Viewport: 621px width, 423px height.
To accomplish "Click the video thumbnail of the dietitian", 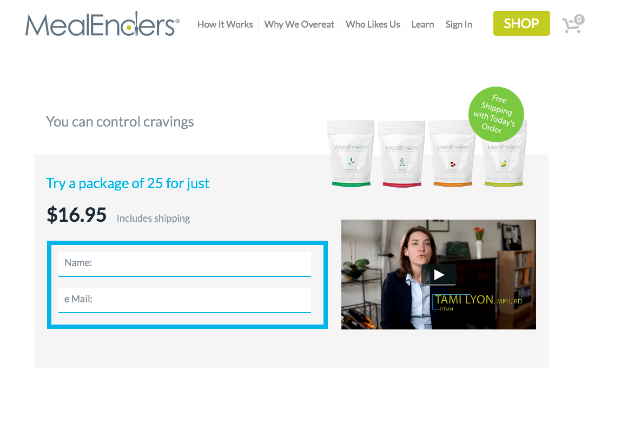I will (x=438, y=274).
